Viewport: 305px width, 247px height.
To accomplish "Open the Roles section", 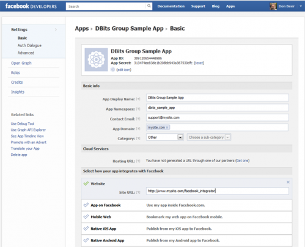I will point(15,73).
